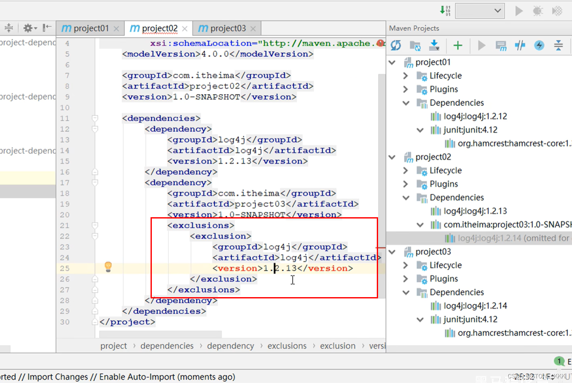Image resolution: width=572 pixels, height=383 pixels.
Task: Click Run with Coverage icon
Action: 557,11
